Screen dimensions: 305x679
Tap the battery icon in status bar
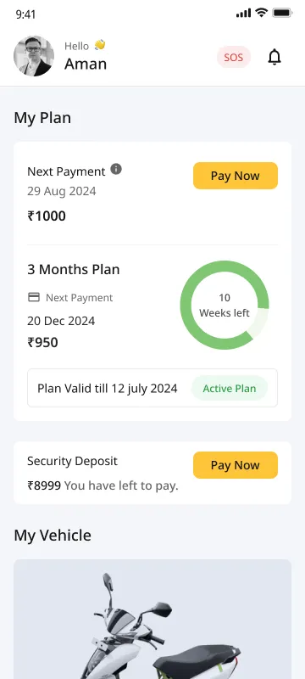[282, 14]
